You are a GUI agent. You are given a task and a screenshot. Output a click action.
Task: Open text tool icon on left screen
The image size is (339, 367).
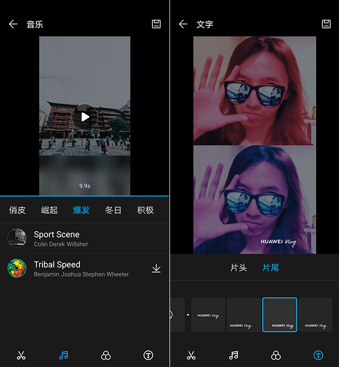148,355
